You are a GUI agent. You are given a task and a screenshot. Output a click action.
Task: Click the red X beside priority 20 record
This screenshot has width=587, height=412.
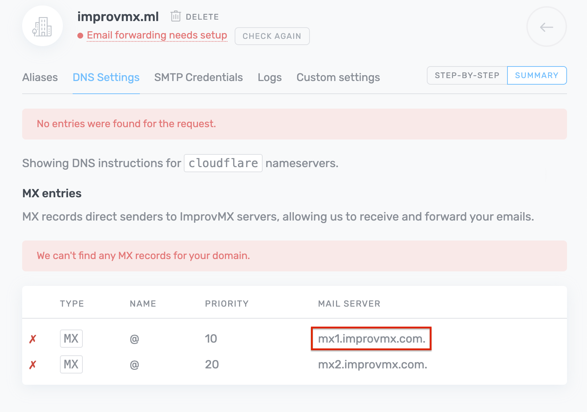click(33, 365)
